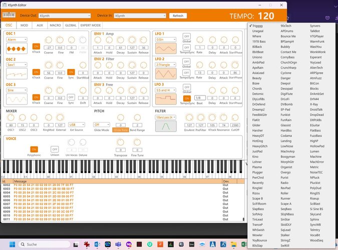
Task: Open Microsoft Teams from the taskbar
Action: (x=118, y=244)
